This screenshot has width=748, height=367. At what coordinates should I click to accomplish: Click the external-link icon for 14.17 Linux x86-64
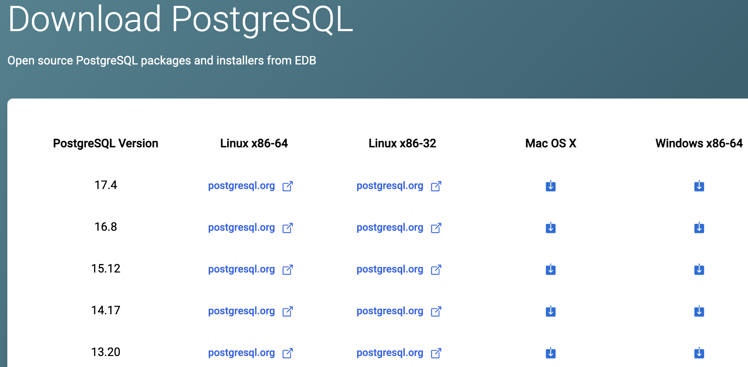[x=288, y=311]
